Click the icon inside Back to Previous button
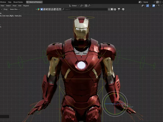Viewport: 163px width, 122px height. coord(28,2)
